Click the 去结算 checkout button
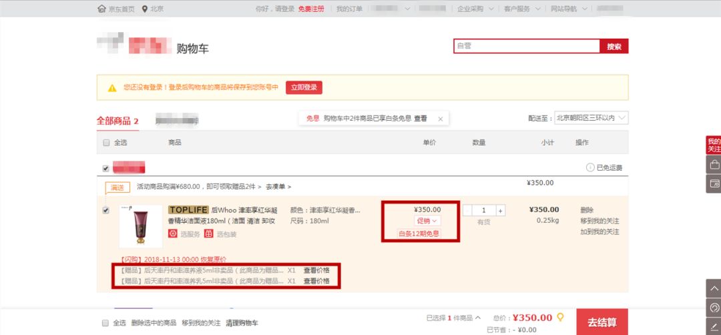Screen dimensions: 721x335 point(602,322)
